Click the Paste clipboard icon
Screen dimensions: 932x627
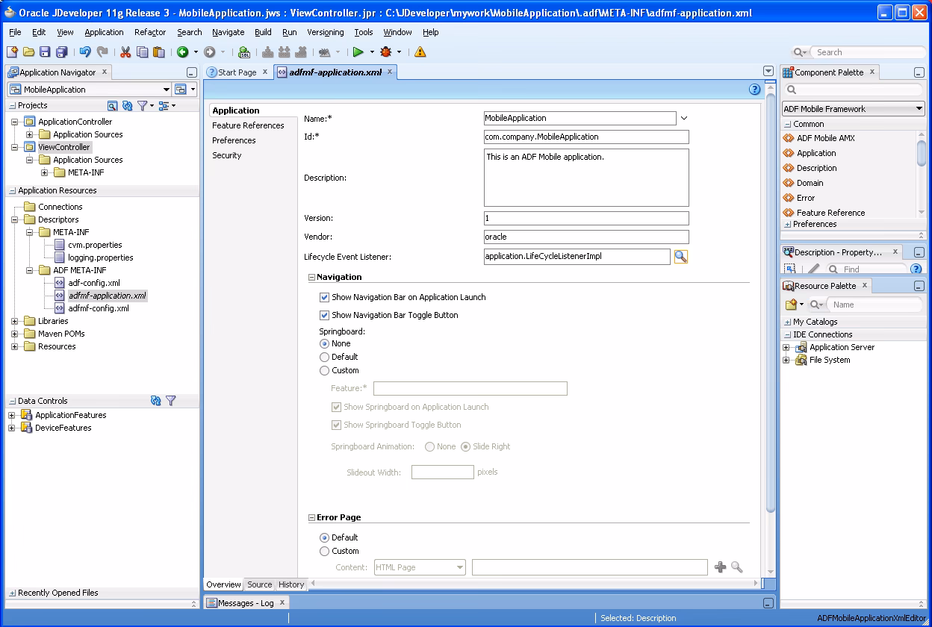tap(158, 52)
